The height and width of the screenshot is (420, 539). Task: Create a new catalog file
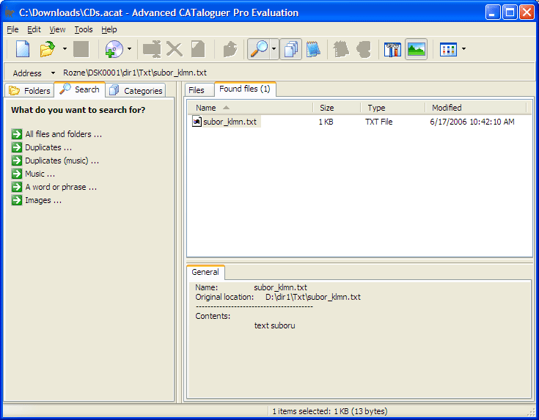pos(23,49)
